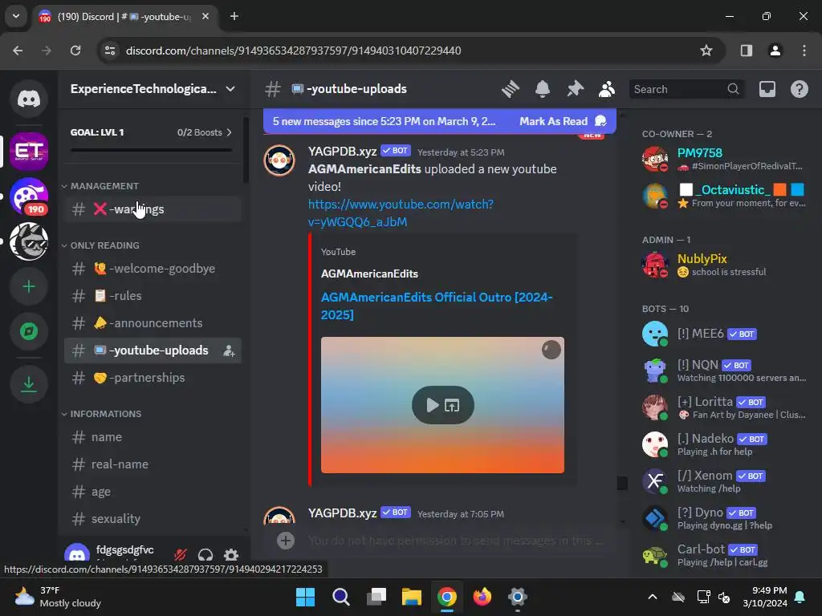Open the cat avatar server

[x=29, y=241]
